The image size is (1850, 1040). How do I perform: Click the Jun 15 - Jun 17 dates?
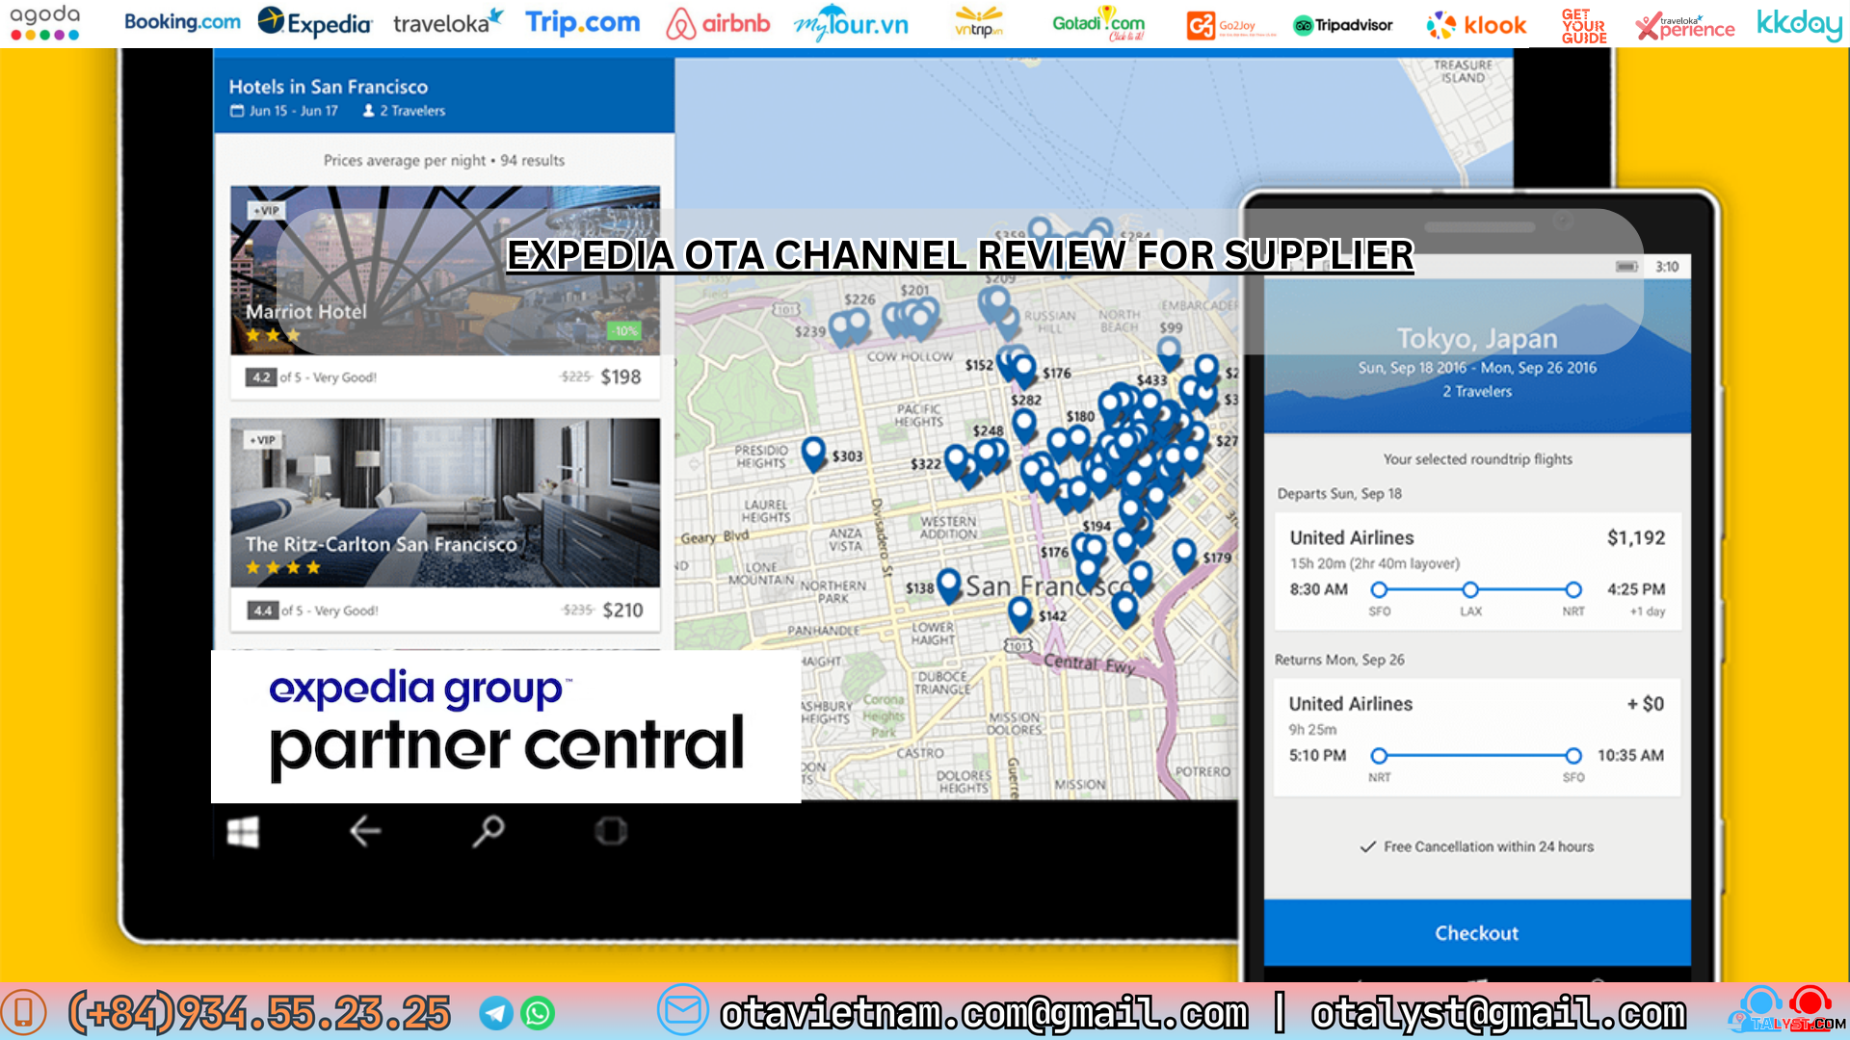coord(284,111)
